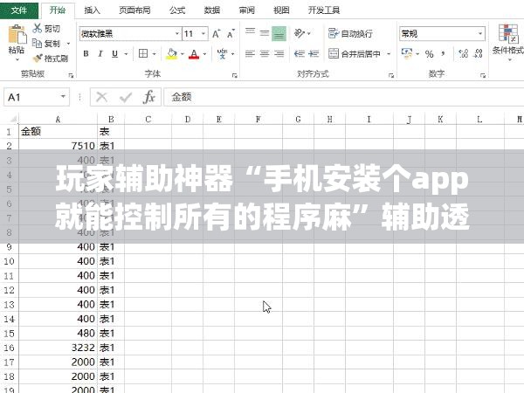Viewport: 524px width, 393px height.
Task: Switch to the 开发工具 Developer tab
Action: (x=324, y=10)
